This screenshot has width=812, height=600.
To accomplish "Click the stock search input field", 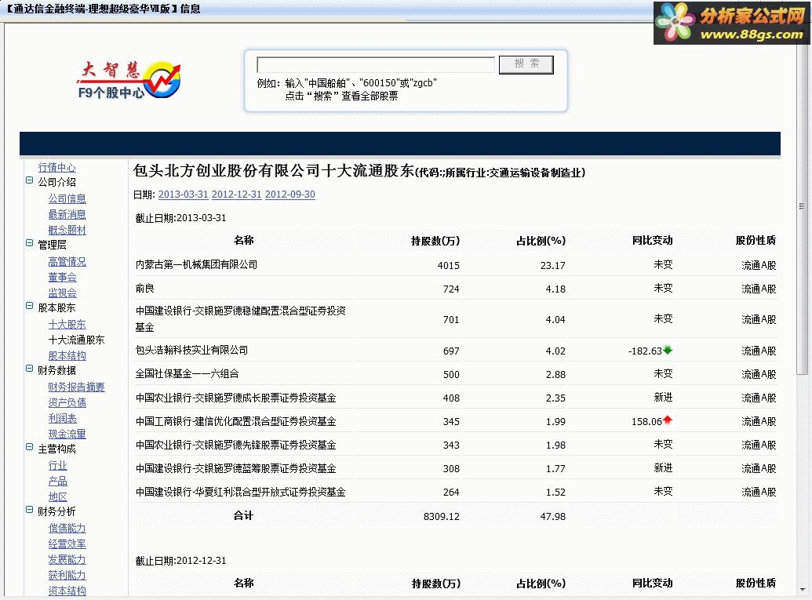I will 376,65.
